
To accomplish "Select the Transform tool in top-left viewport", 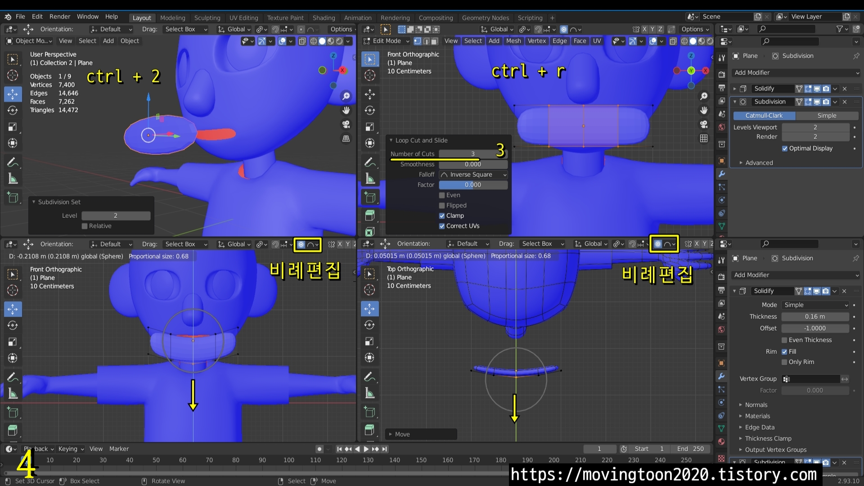I will [x=13, y=143].
